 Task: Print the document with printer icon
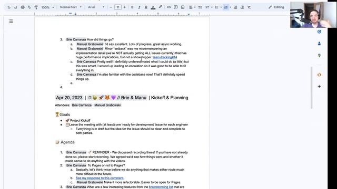pyautogui.click(x=23, y=7)
